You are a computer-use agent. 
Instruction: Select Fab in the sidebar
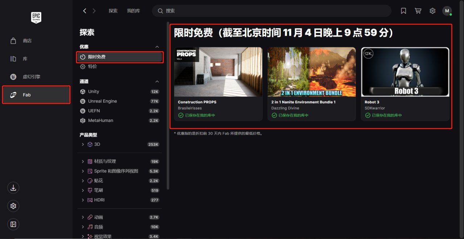coord(36,95)
